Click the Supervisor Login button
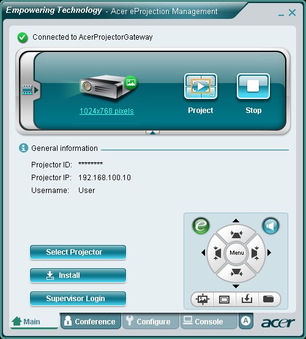This screenshot has height=339, width=306. [78, 299]
